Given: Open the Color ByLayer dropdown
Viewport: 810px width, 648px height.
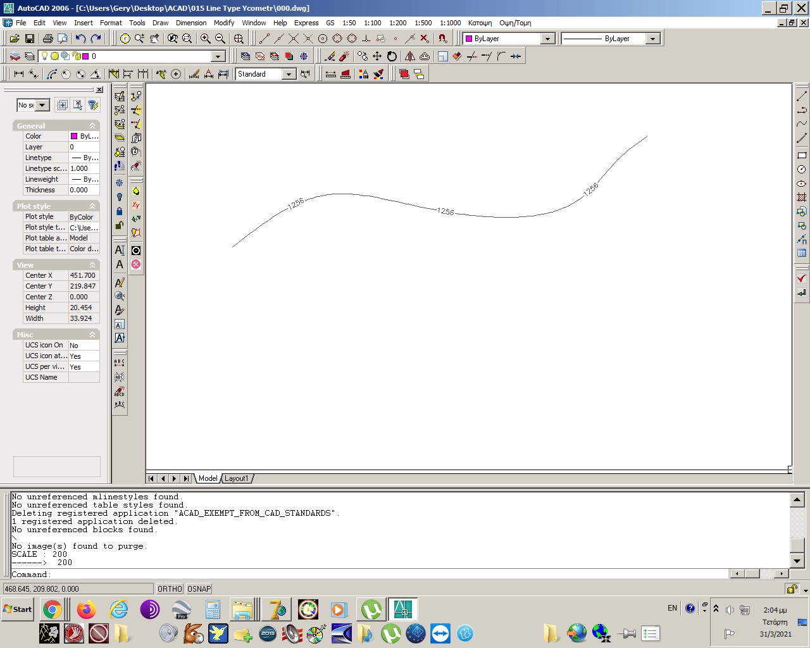Looking at the screenshot, I should point(549,38).
